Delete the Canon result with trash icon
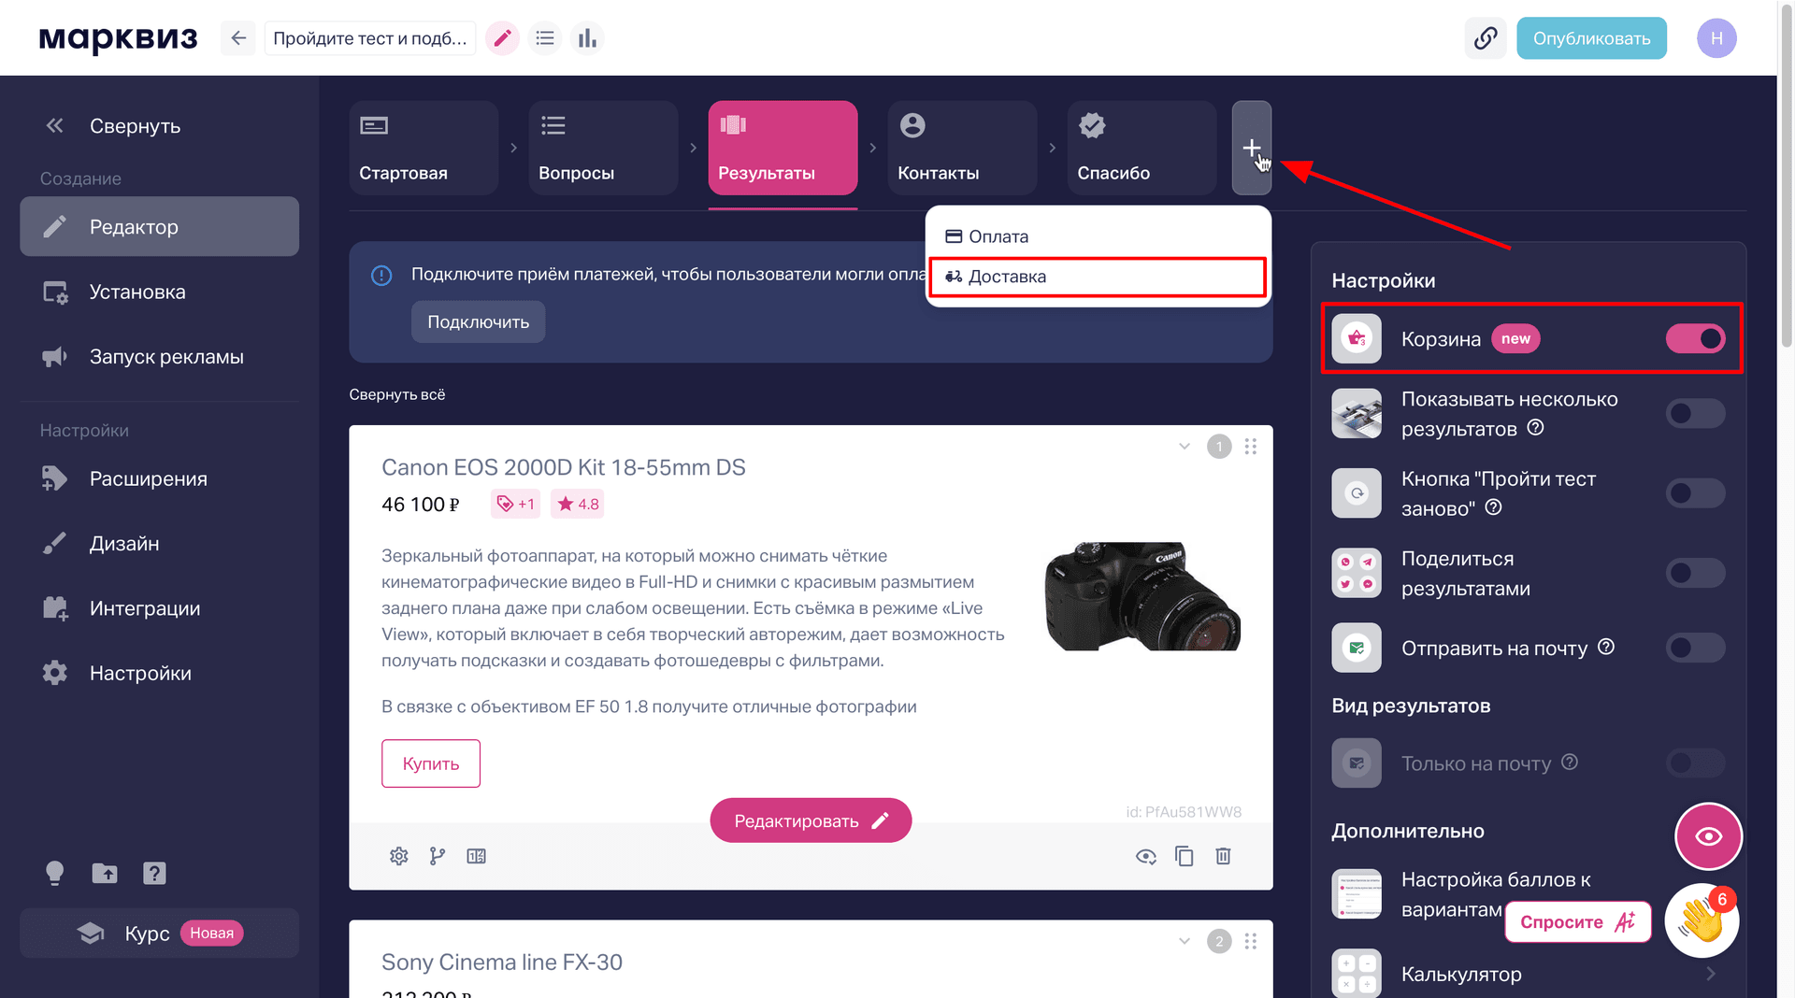The image size is (1795, 998). tap(1223, 856)
